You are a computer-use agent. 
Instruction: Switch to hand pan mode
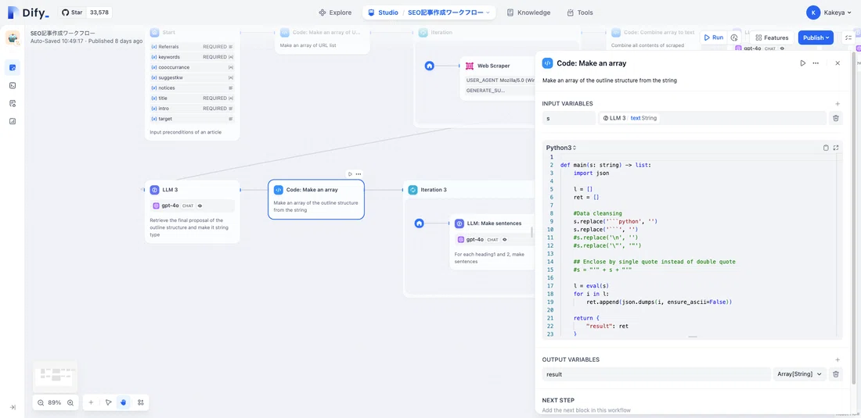(x=124, y=402)
